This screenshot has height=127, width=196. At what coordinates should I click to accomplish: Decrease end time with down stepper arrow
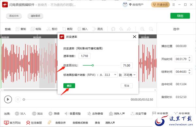pos(189,73)
